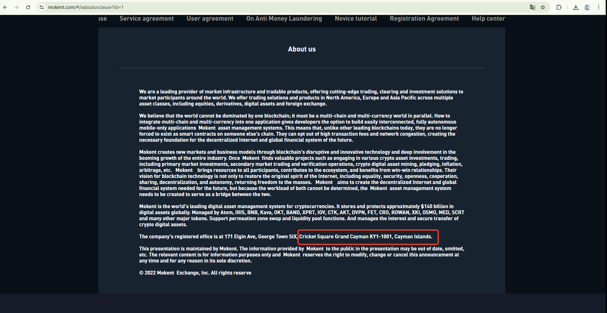Reload the current page

pos(28,7)
